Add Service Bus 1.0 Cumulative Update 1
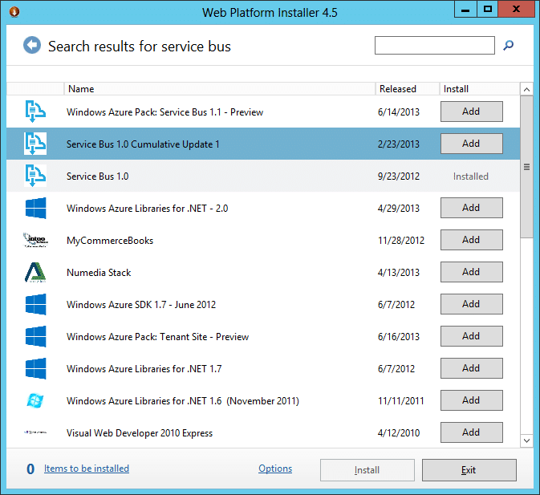This screenshot has height=495, width=540. 471,144
